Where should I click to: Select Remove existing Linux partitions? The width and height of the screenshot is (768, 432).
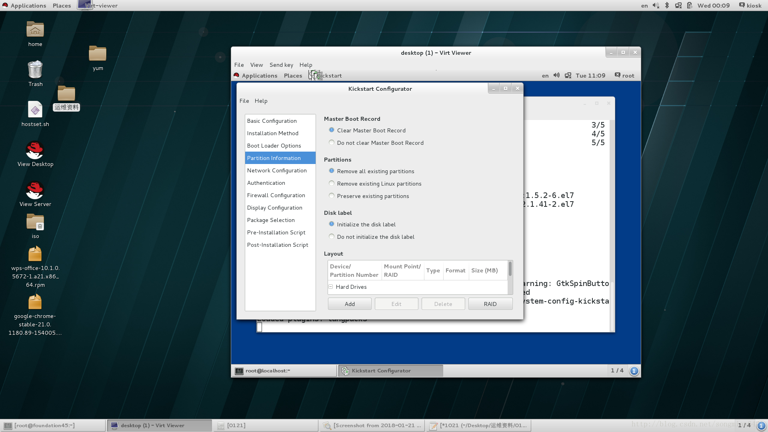(332, 183)
